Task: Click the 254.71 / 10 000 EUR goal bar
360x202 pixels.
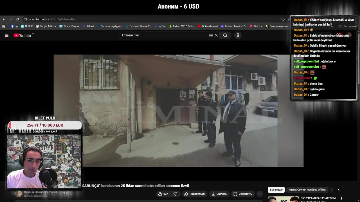Action: [45, 125]
